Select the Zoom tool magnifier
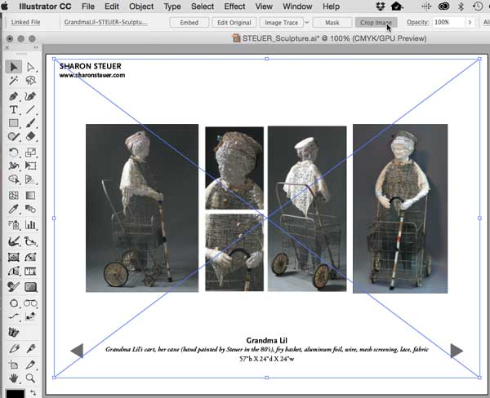490x398 pixels. click(x=30, y=378)
